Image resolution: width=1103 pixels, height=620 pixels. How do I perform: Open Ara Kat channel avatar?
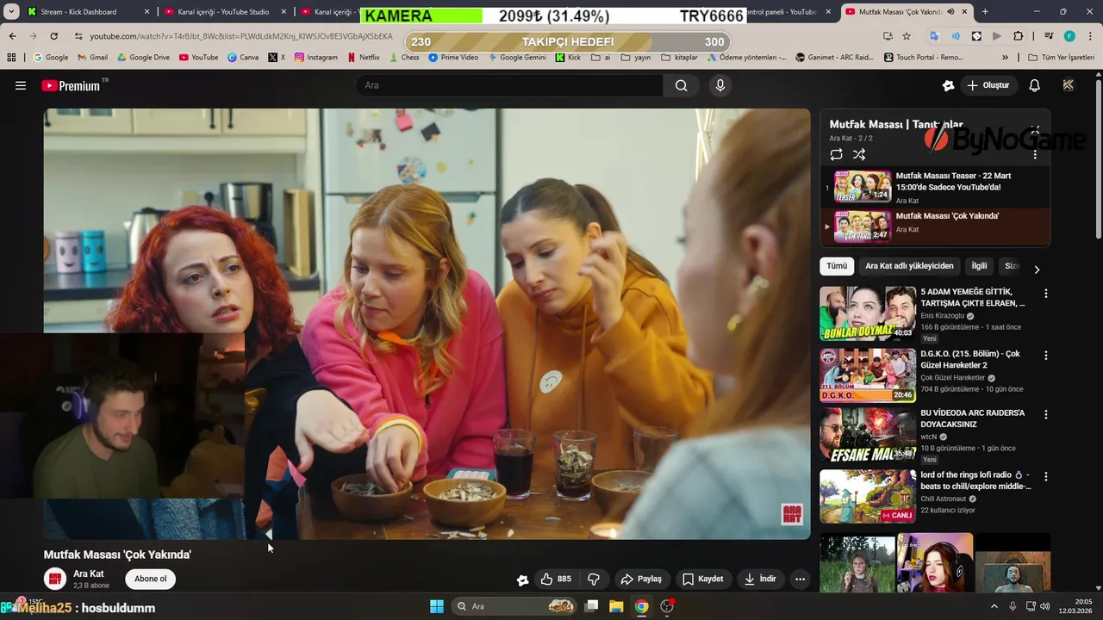click(55, 579)
